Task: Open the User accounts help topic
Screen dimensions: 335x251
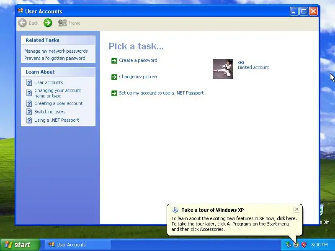Action: pos(49,82)
